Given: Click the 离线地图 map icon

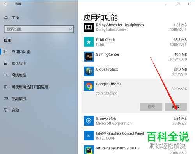Looking at the screenshot, I should tap(6, 75).
